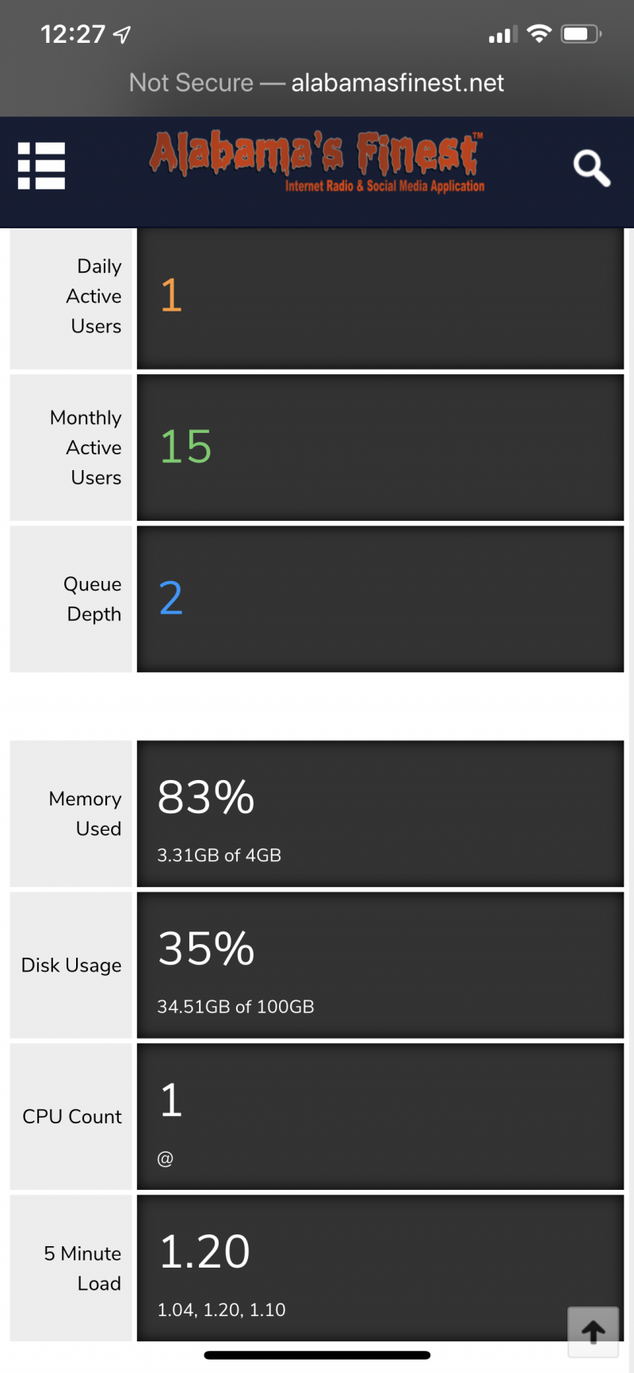Tap the alabamasfinest.net address bar
This screenshot has width=634, height=1373.
[x=317, y=82]
